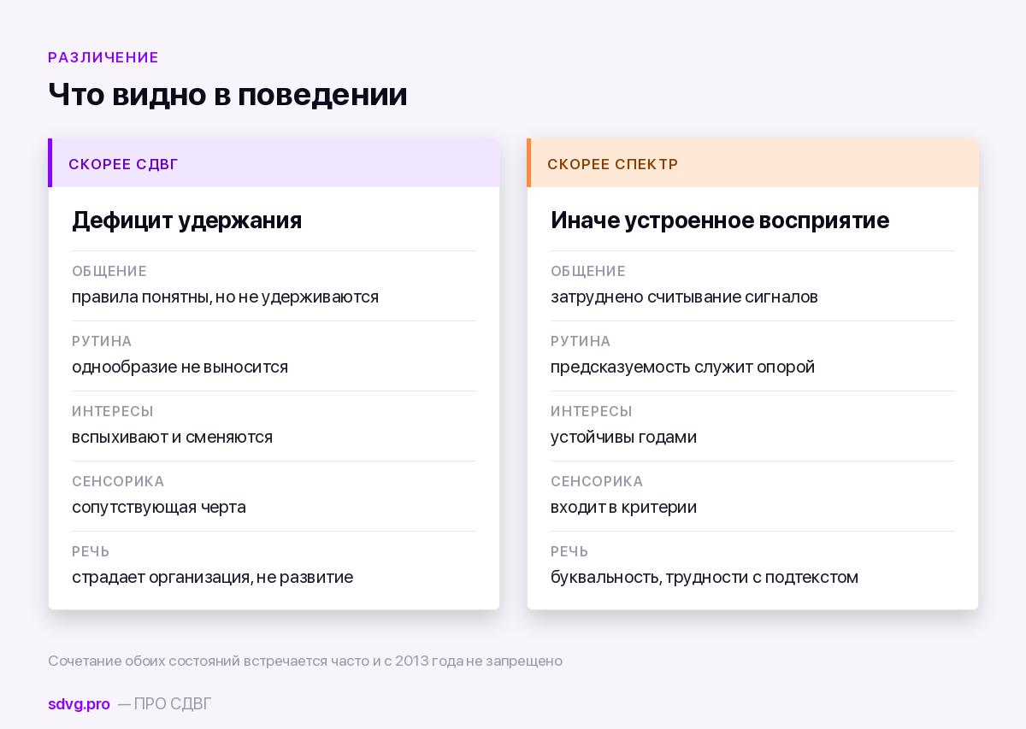Click РУТИНА label in the СПЕКТР card
Screen dimensions: 1026x729
pyautogui.click(x=581, y=341)
